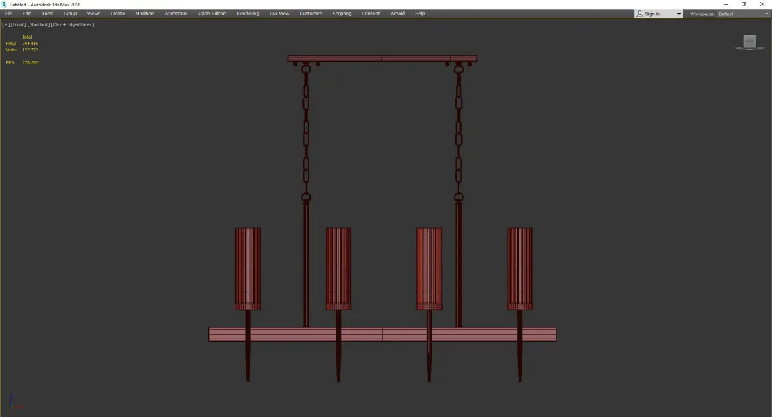Open the [Clay + Edged Faces] shading menu
This screenshot has height=417, width=772.
[73, 24]
